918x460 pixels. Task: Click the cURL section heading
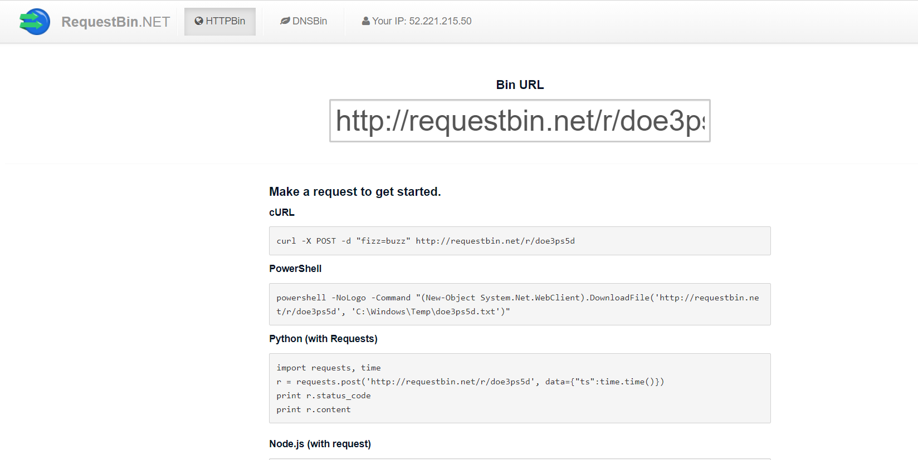tap(282, 212)
